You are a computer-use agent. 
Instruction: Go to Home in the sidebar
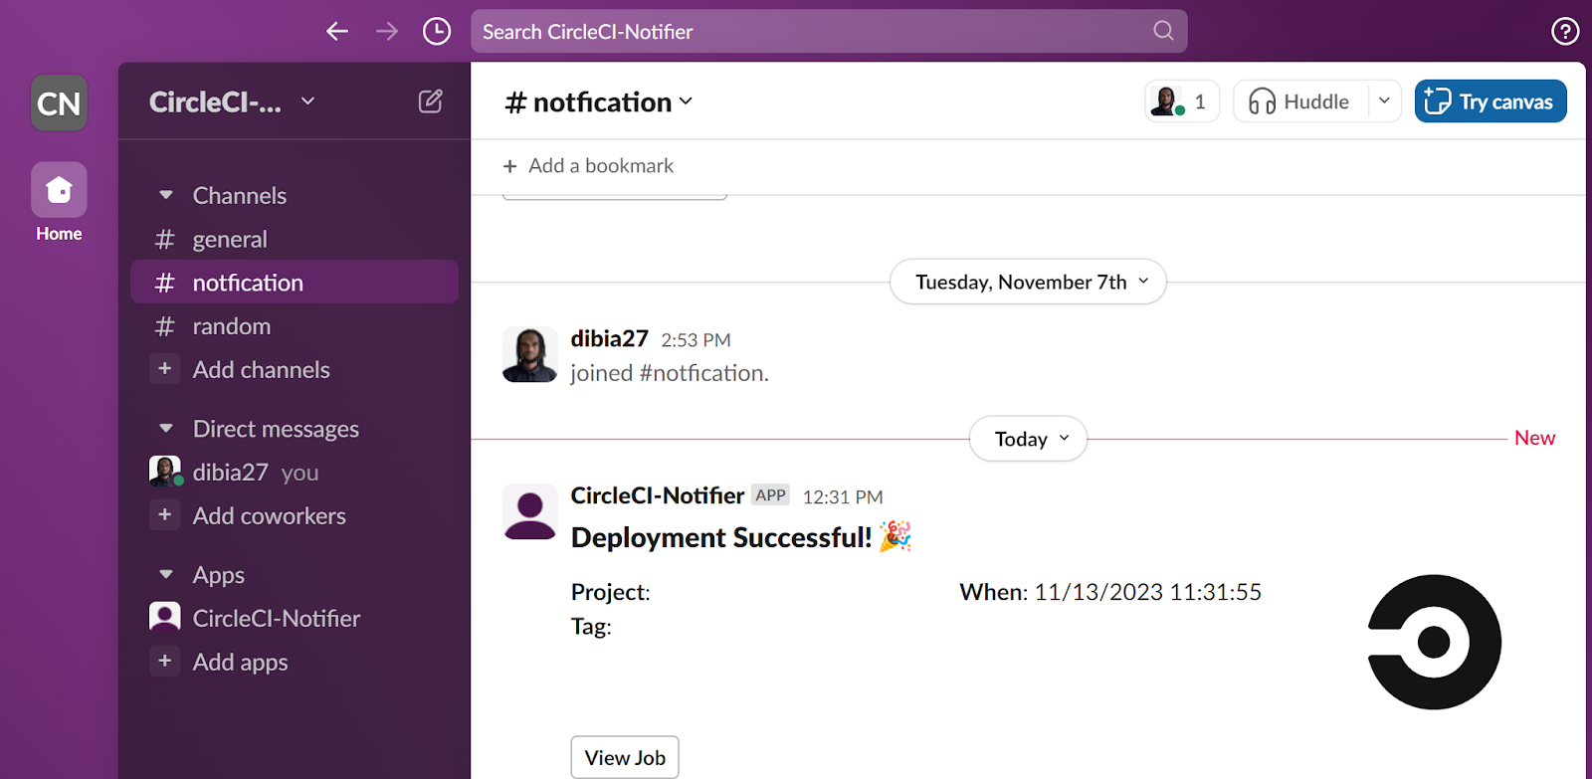pyautogui.click(x=59, y=203)
